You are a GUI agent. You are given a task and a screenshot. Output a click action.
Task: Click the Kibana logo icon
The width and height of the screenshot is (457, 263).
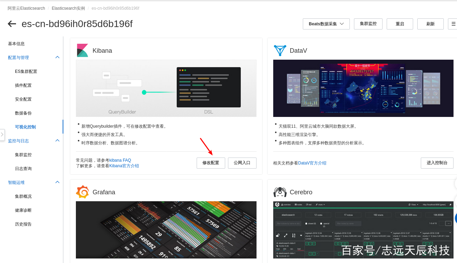[82, 50]
